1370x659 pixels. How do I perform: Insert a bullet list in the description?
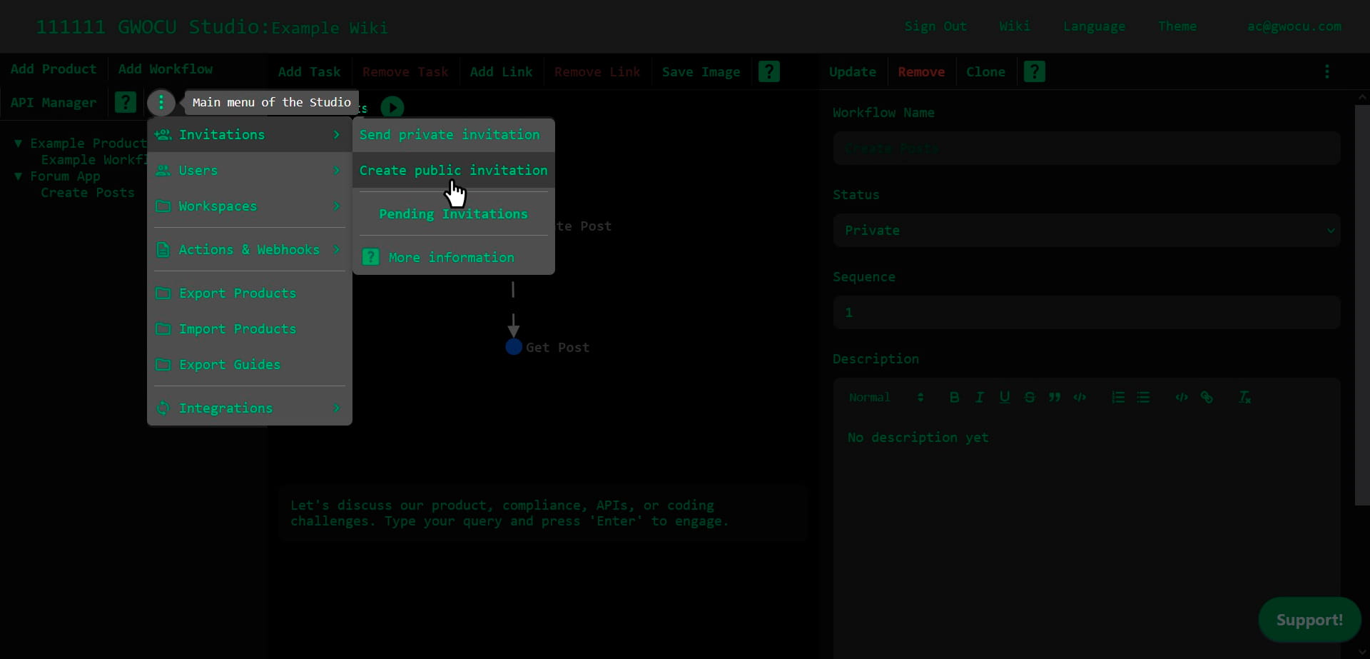click(1143, 397)
